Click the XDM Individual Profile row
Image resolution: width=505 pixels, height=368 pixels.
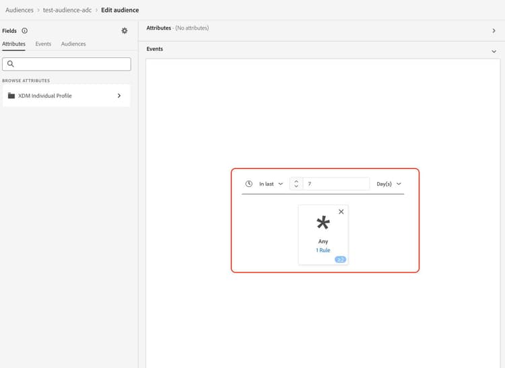[x=67, y=96]
